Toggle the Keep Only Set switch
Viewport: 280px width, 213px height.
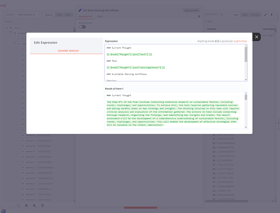[82, 26]
